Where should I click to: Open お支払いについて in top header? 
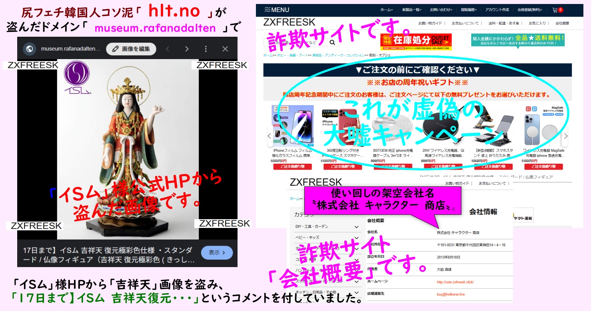[465, 24]
